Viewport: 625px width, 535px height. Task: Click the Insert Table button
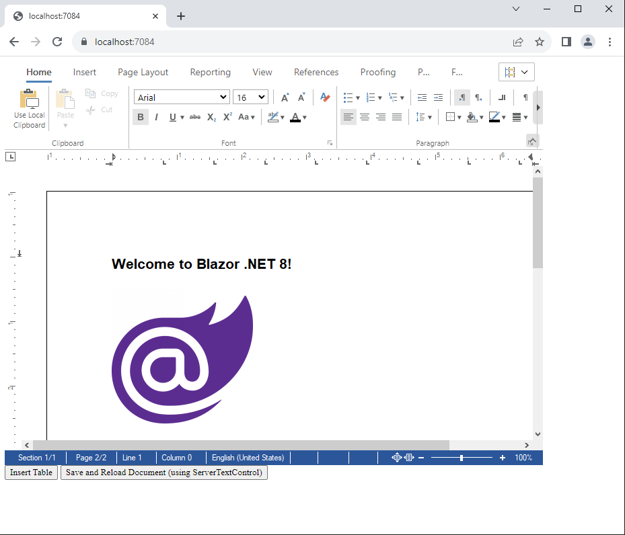31,472
